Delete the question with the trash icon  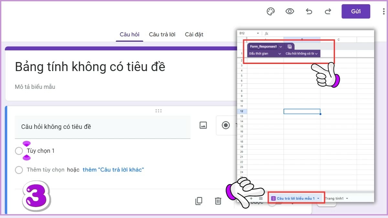(218, 201)
